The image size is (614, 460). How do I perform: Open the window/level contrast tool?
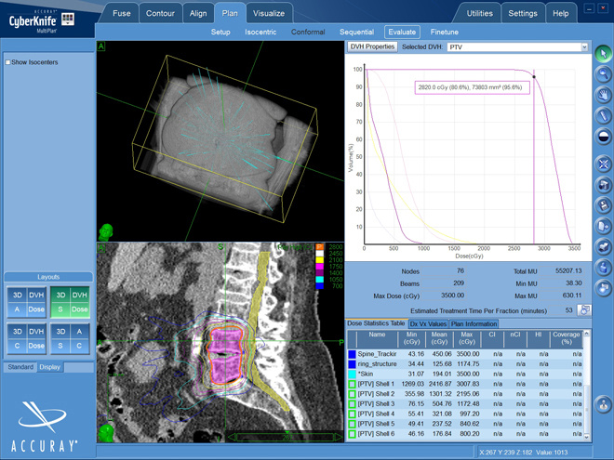603,136
